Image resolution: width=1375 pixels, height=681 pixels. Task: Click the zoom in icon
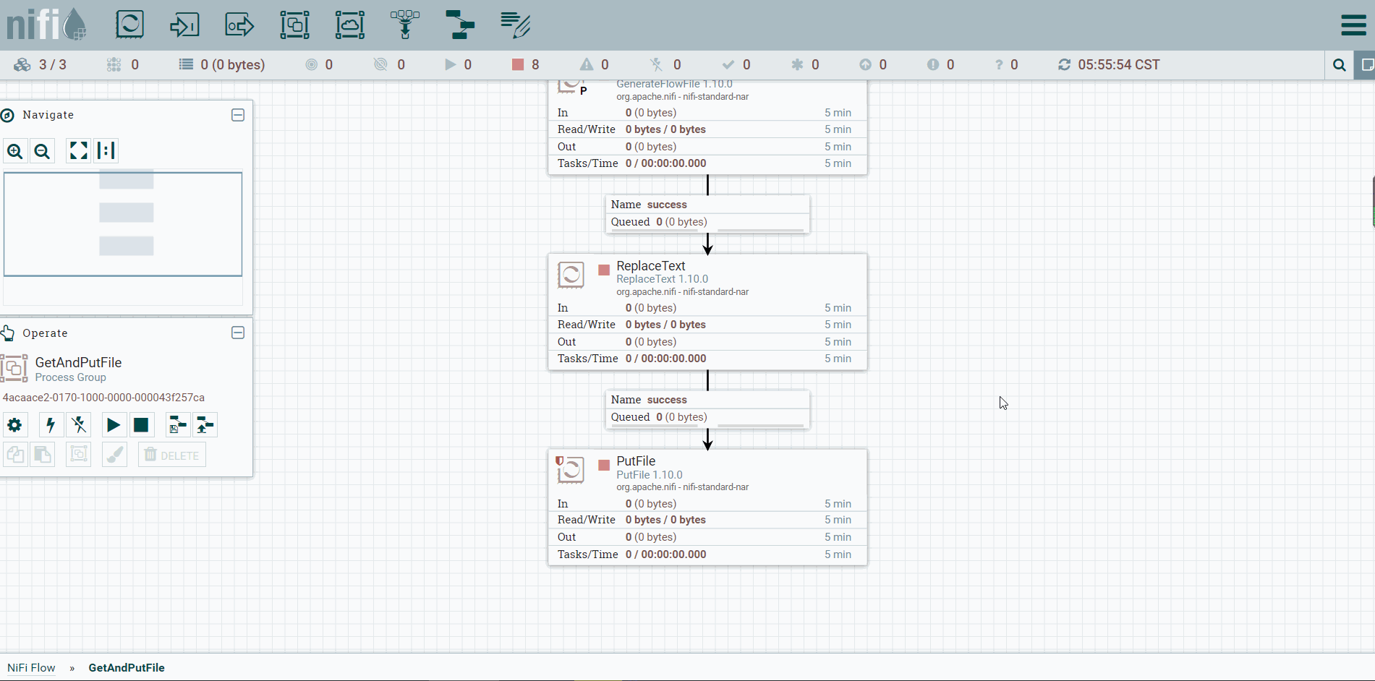[x=15, y=150]
